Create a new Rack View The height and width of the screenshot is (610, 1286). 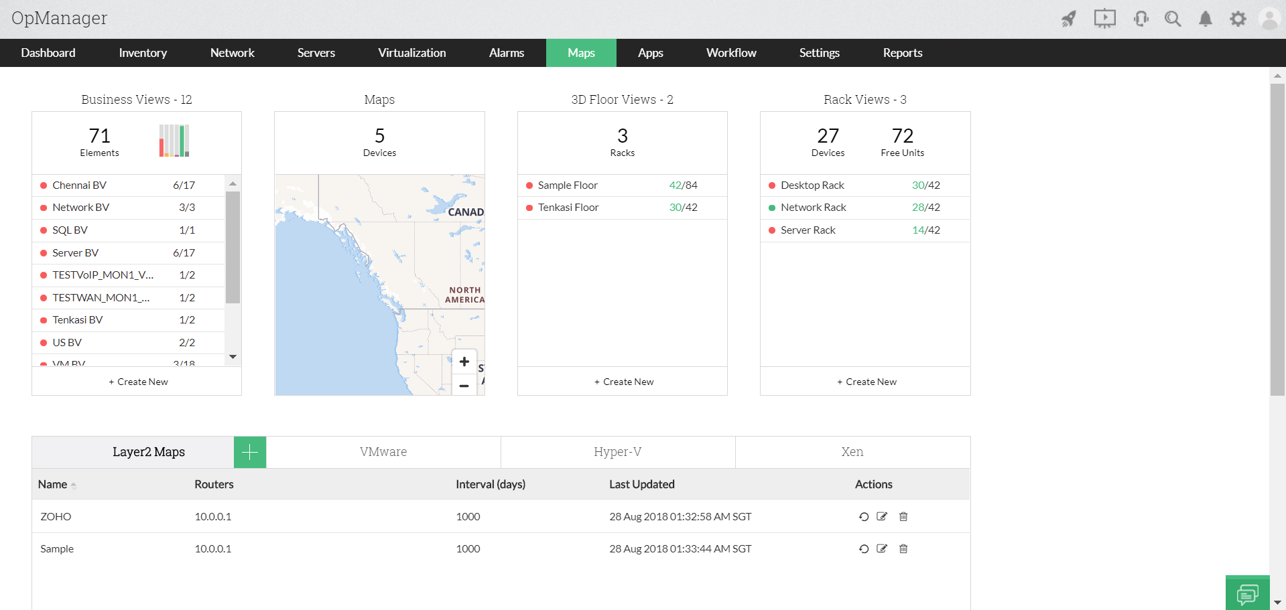coord(866,381)
